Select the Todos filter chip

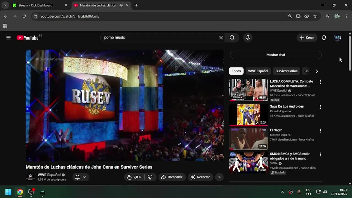point(236,71)
